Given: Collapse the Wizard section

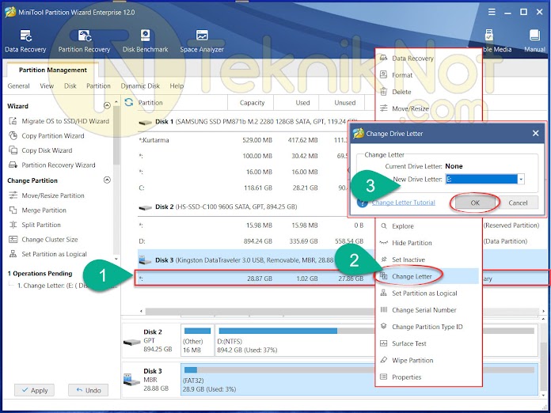Looking at the screenshot, I should coord(107,105).
